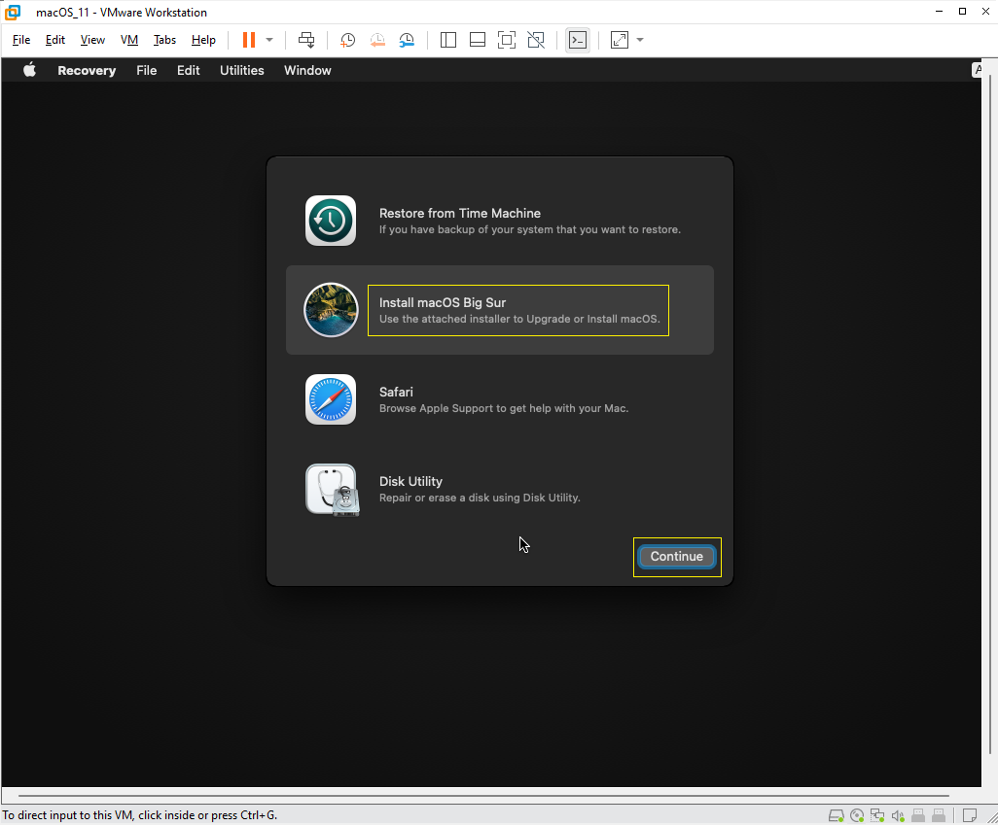Click 'Browse Apple Support' description text
Screen dimensions: 998x826
coord(504,409)
